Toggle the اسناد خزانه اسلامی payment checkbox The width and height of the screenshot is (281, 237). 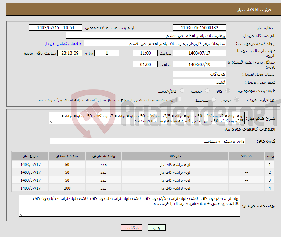tap(179, 99)
